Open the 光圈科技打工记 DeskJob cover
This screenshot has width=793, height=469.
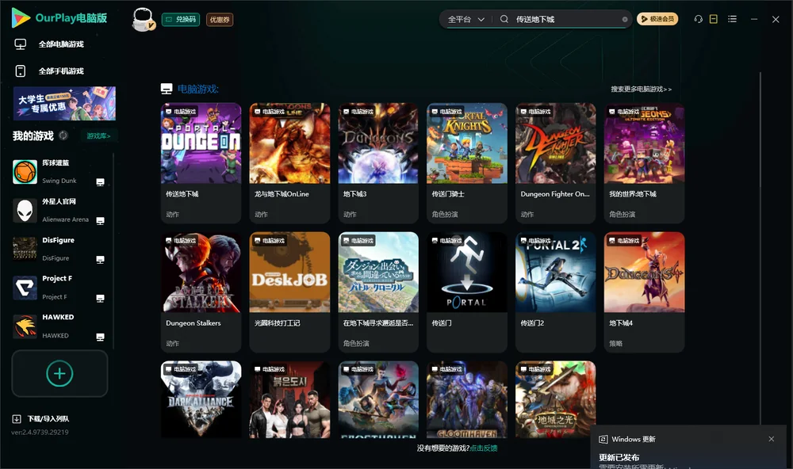289,273
